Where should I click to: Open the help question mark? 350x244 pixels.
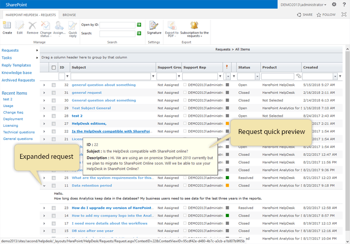coord(344,5)
